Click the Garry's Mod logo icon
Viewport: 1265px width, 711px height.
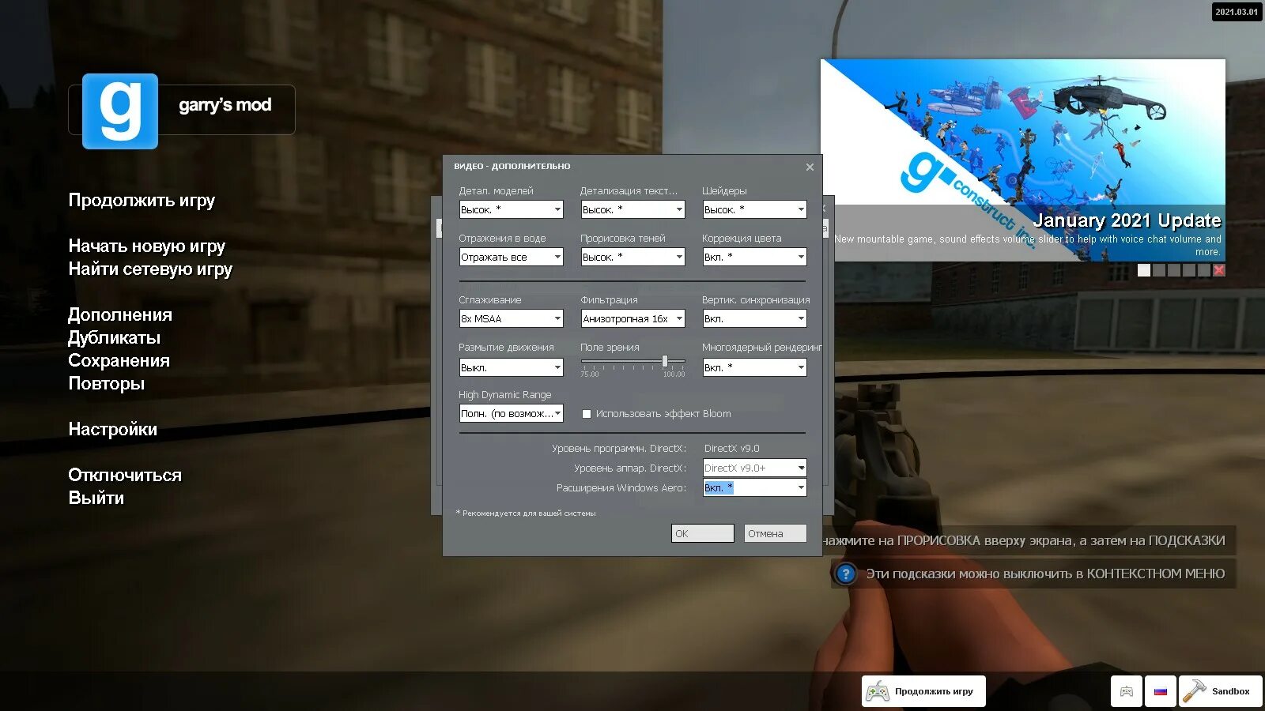[120, 111]
